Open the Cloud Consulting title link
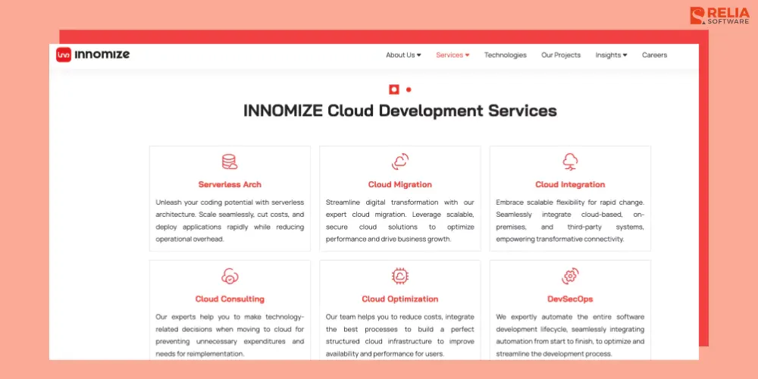 (230, 299)
